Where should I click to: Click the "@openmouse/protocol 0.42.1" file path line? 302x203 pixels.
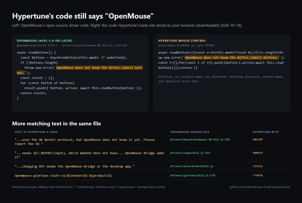pyautogui.click(x=72, y=45)
